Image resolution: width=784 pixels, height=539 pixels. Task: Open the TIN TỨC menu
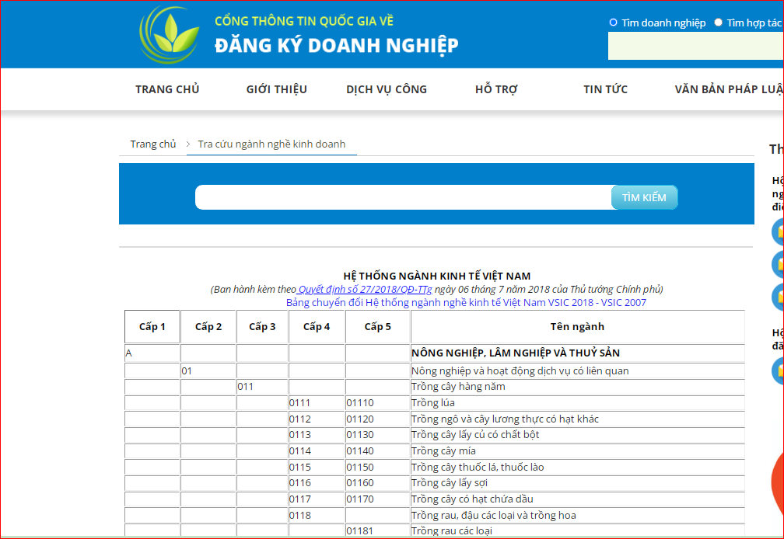pyautogui.click(x=605, y=89)
